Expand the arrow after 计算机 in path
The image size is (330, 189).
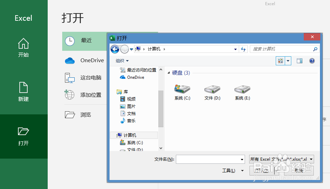(164, 49)
